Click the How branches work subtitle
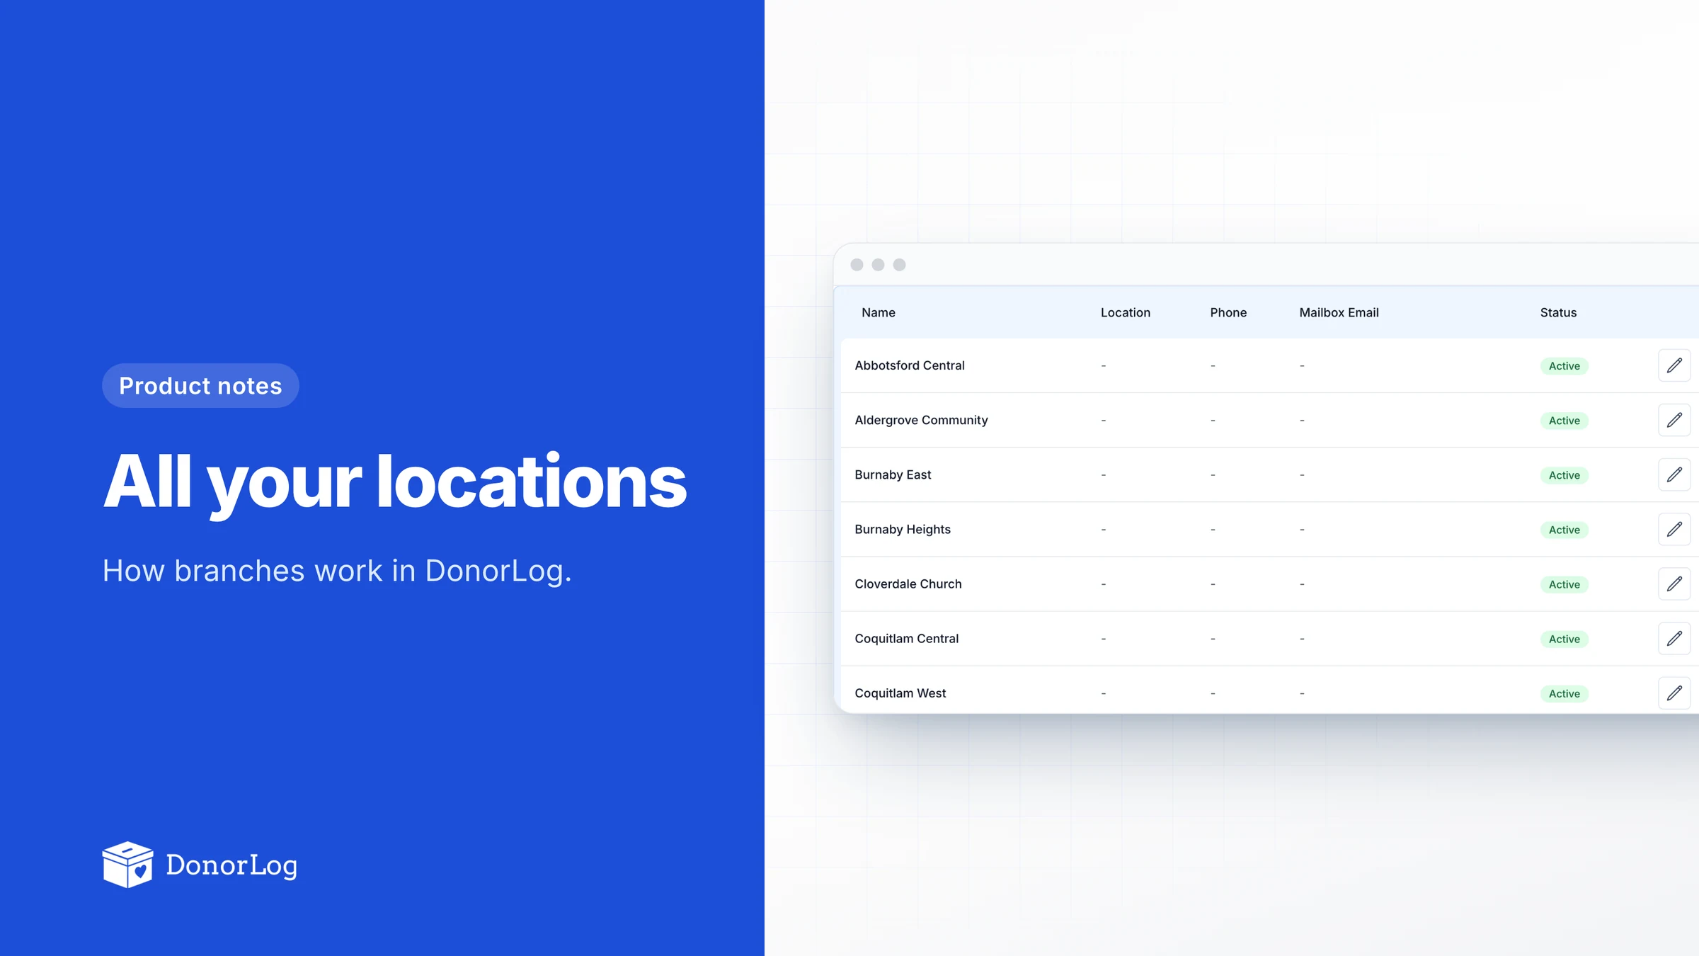Viewport: 1699px width, 956px height. 337,571
